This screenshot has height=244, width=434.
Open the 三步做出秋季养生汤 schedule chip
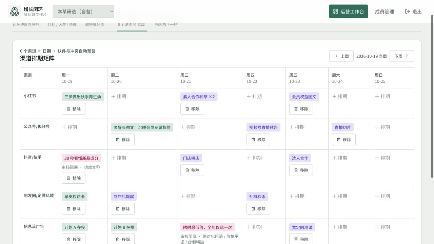pyautogui.click(x=83, y=97)
